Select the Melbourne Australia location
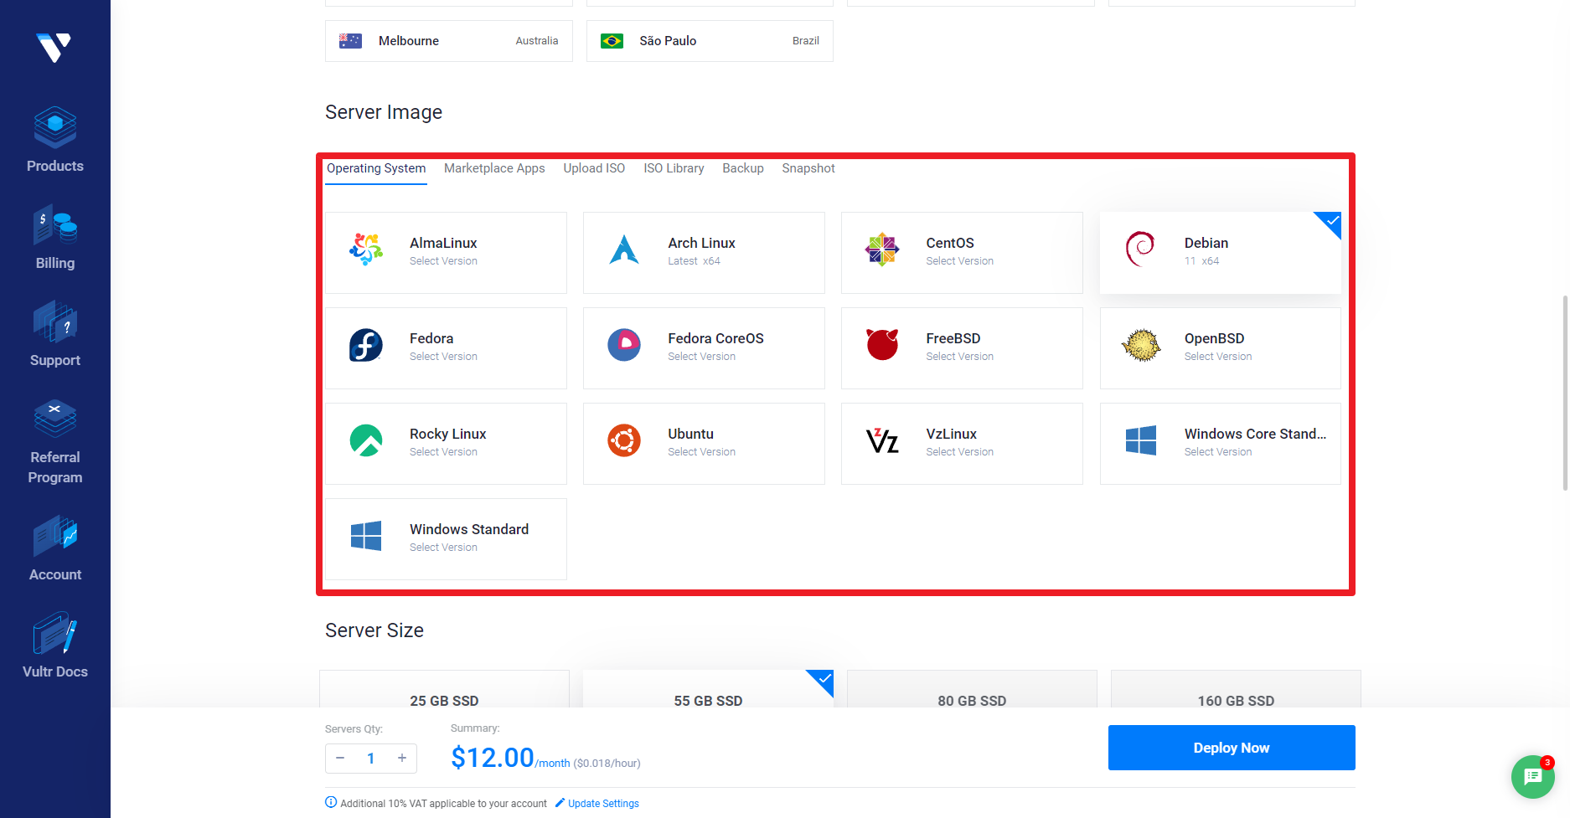Screen dimensions: 1570x818 click(449, 41)
